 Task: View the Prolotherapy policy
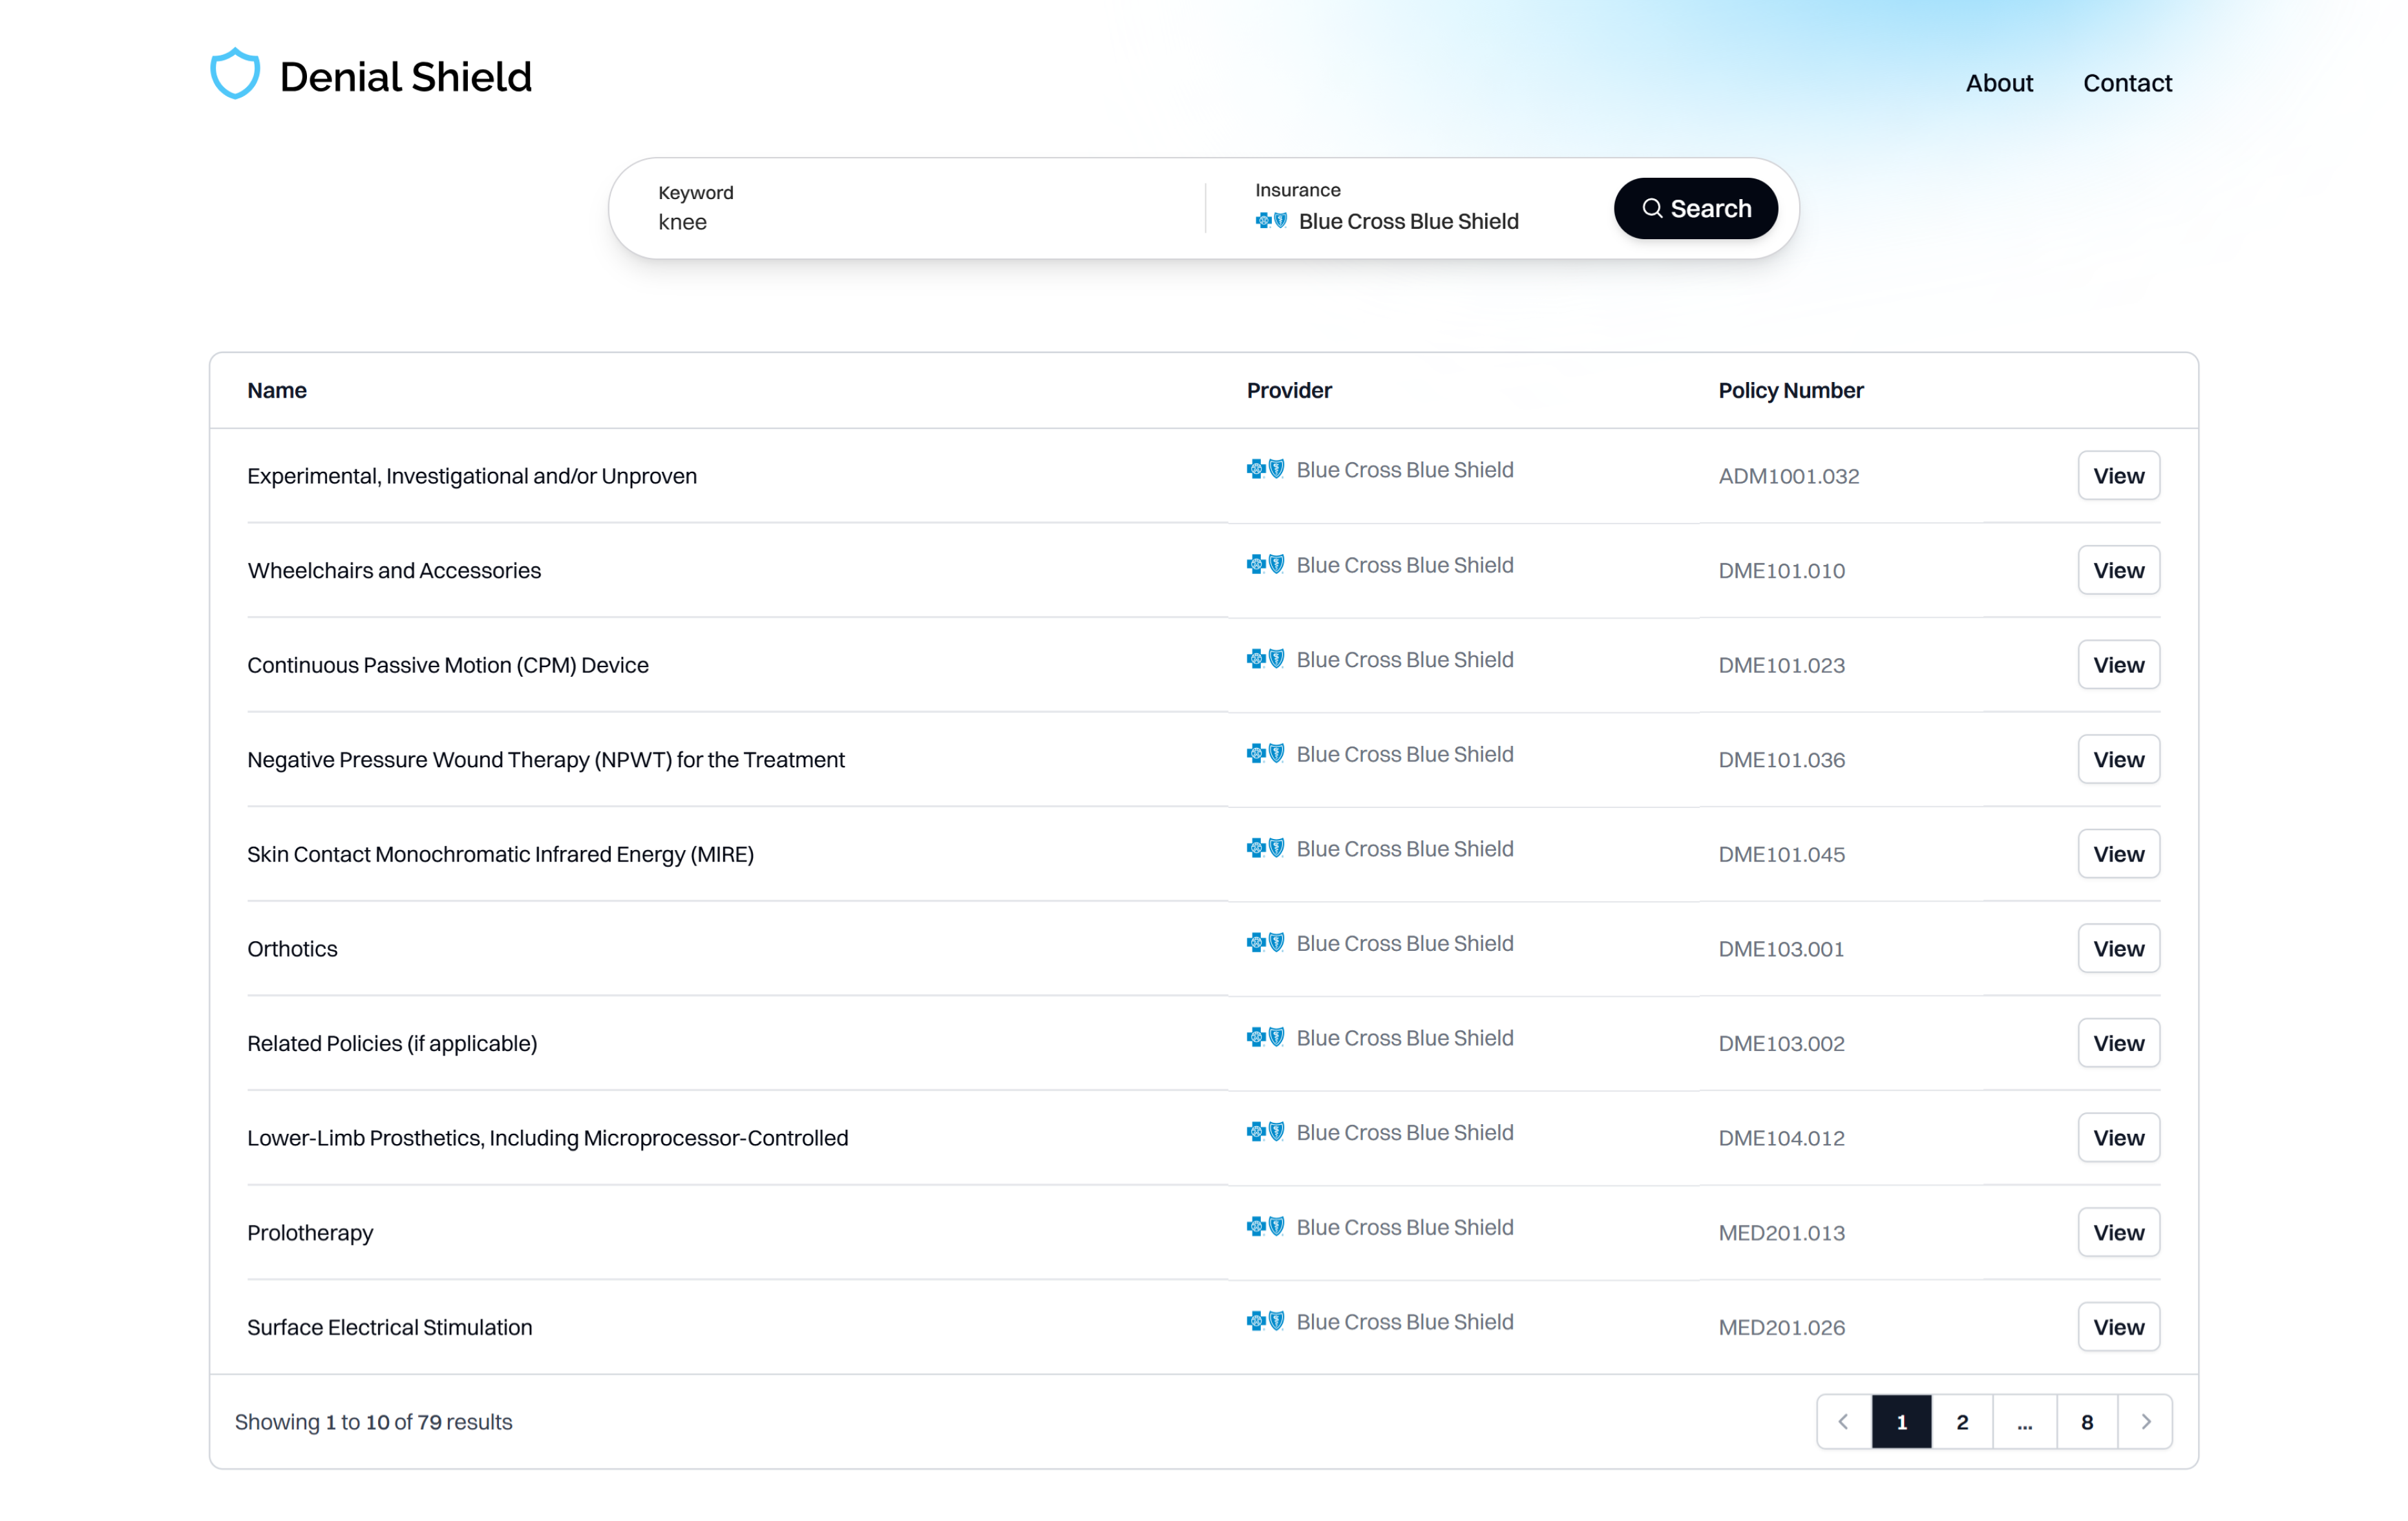click(2118, 1232)
